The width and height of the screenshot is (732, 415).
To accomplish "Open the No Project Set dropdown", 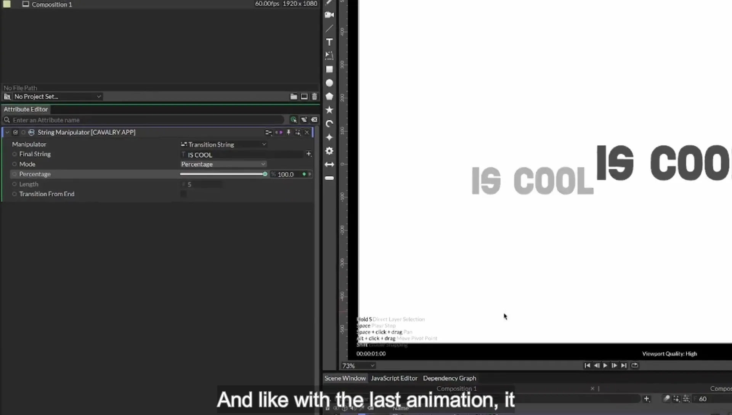I will tap(57, 97).
